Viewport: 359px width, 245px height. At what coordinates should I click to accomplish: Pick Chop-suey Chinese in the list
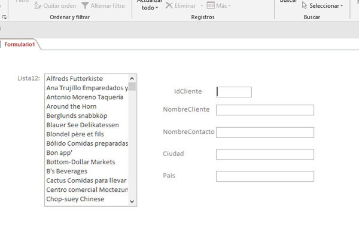point(75,199)
